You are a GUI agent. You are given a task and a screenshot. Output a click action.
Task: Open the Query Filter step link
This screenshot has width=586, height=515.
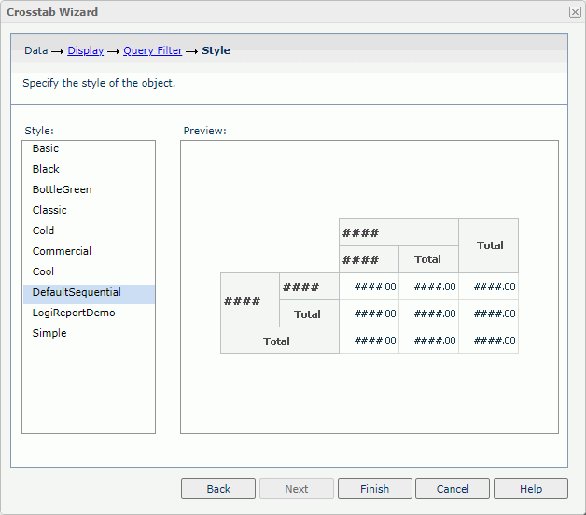tap(153, 50)
